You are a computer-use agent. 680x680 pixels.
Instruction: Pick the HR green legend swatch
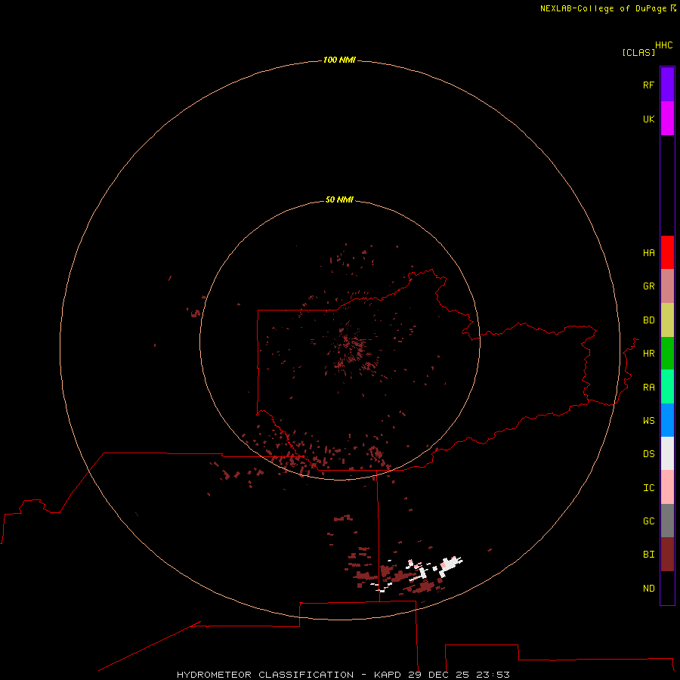click(x=667, y=354)
